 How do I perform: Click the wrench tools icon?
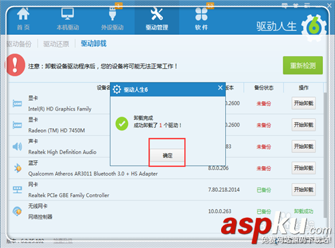point(157,13)
